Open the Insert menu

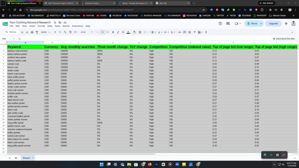click(32, 26)
